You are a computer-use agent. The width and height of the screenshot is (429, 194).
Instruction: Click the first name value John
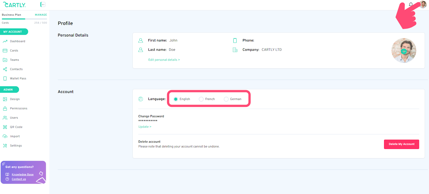173,40
